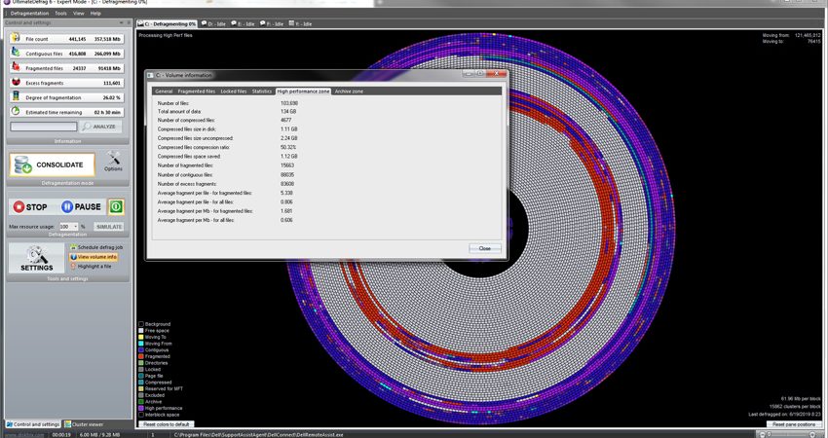Screen dimensions: 828x438
Task: Switch to the Cluster viewer panel tab
Action: pos(84,424)
